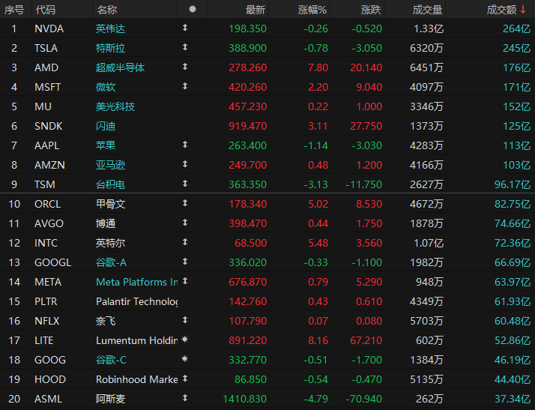Open 英伟达 stock name link
The height and width of the screenshot is (410, 535).
click(110, 28)
